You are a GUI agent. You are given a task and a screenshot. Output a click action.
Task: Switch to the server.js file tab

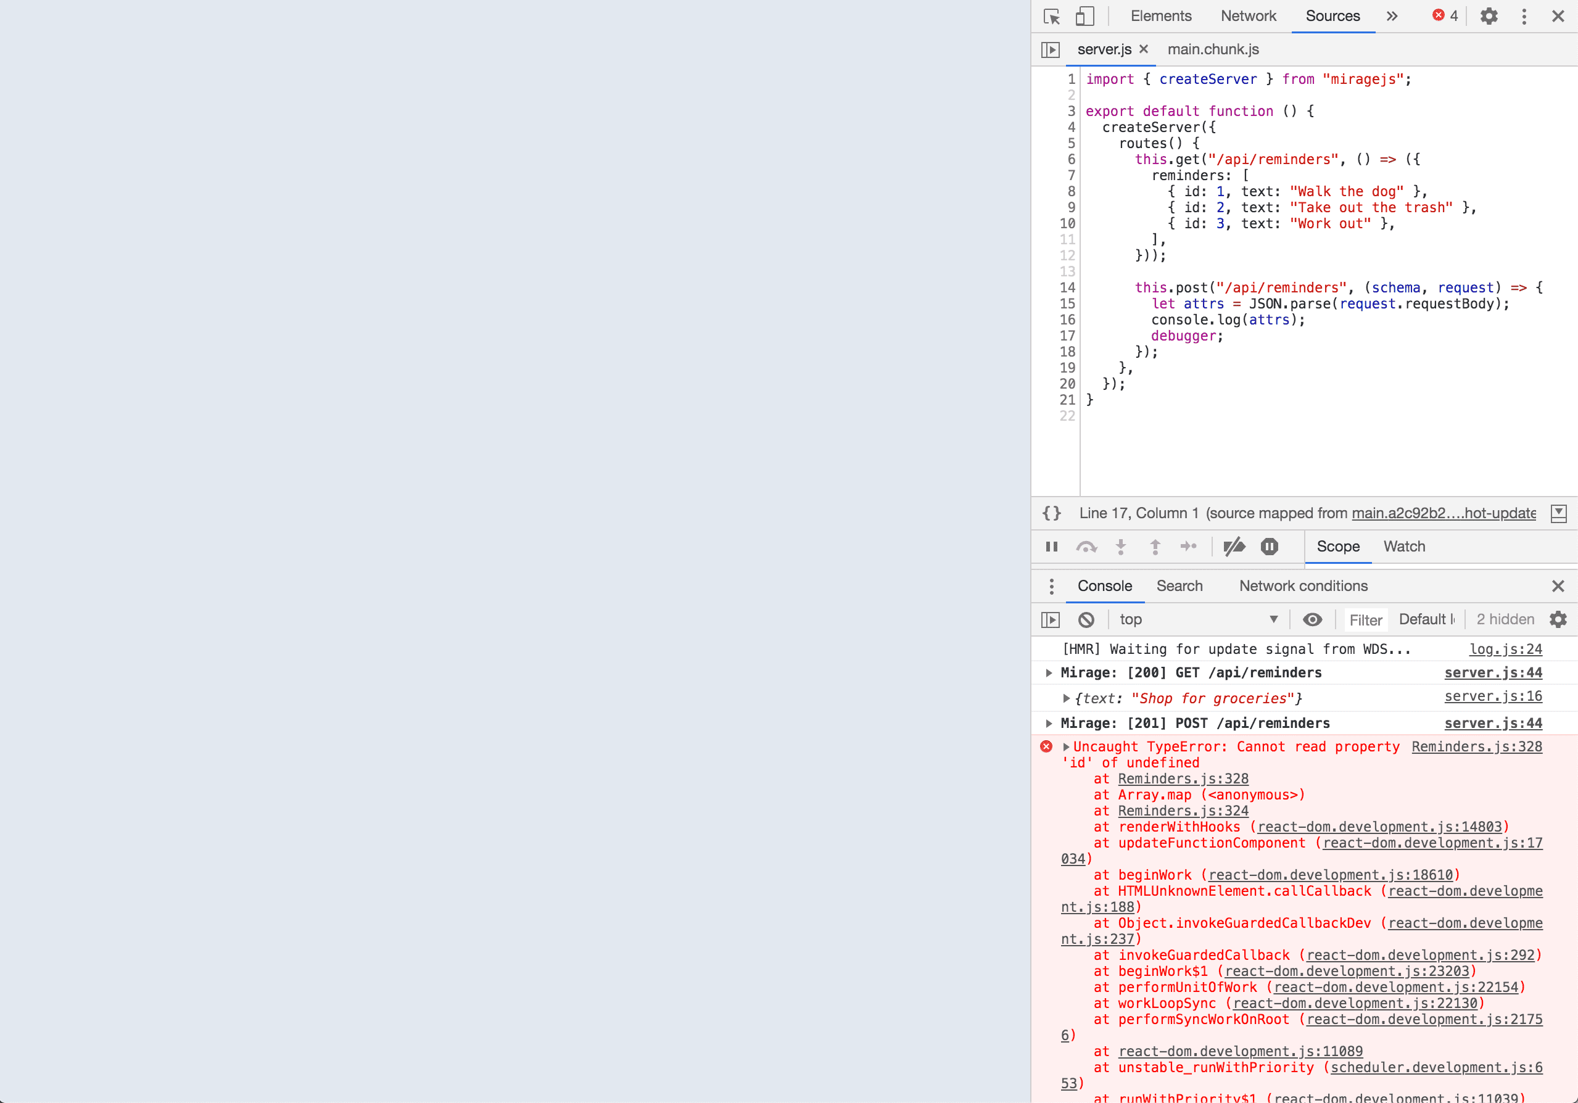(1104, 49)
